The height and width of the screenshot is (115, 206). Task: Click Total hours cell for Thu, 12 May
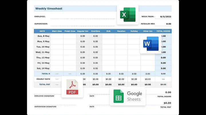tap(163, 57)
